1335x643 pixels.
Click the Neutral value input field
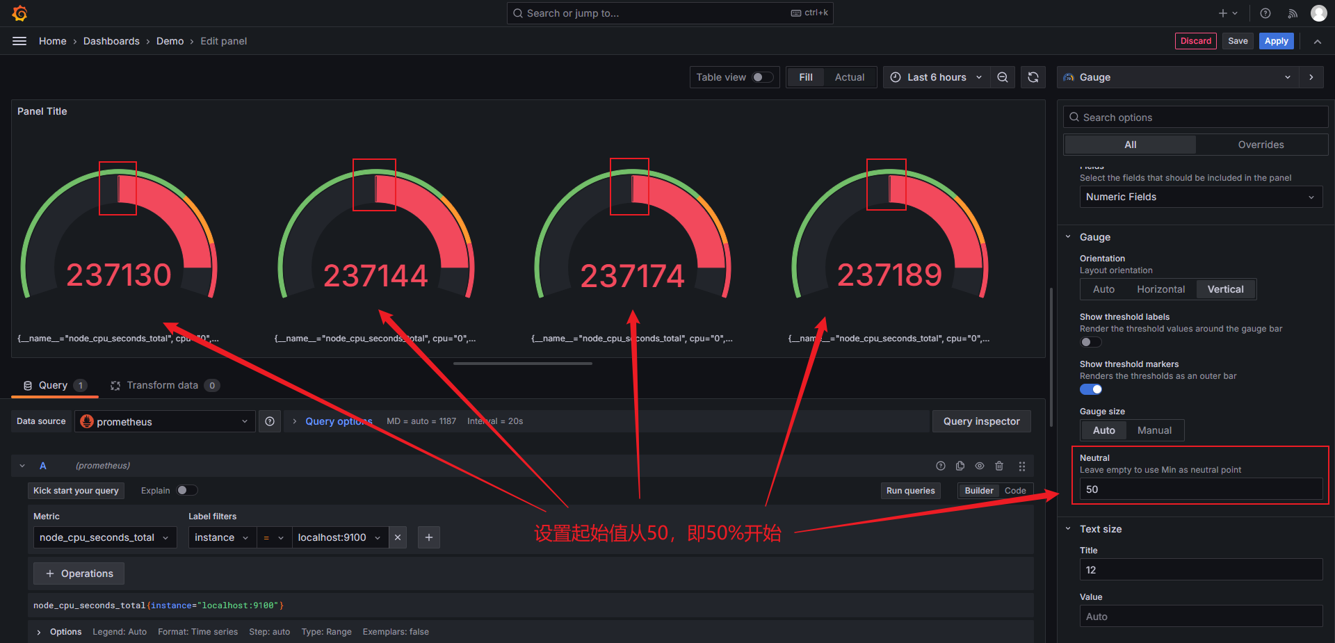pyautogui.click(x=1200, y=489)
